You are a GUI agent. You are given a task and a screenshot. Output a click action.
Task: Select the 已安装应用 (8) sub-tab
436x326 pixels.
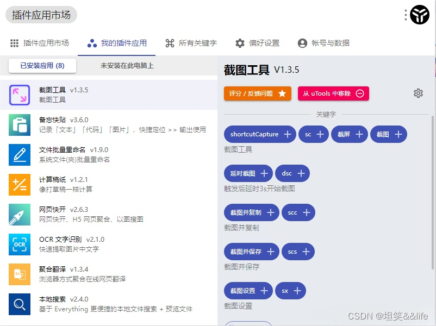pos(42,66)
